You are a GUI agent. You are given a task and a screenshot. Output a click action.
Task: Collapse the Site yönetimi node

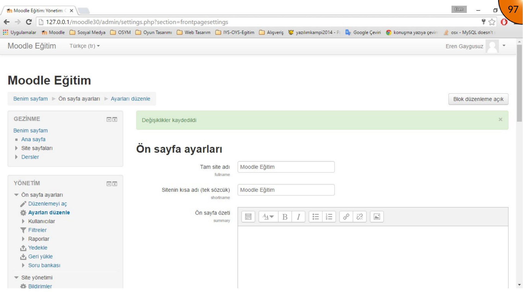(16, 278)
